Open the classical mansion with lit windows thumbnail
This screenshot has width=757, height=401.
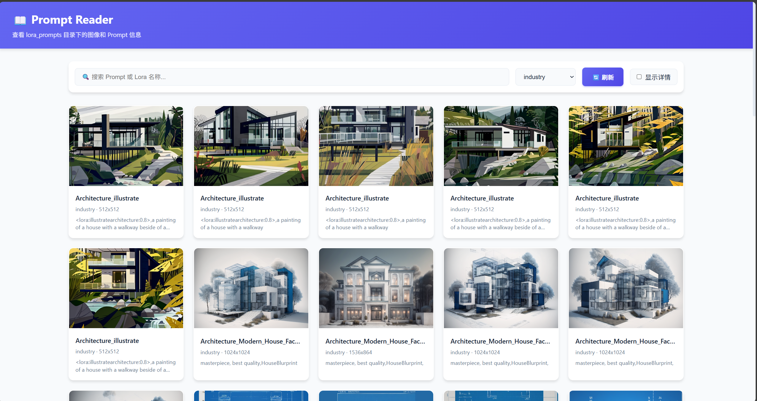(376, 288)
